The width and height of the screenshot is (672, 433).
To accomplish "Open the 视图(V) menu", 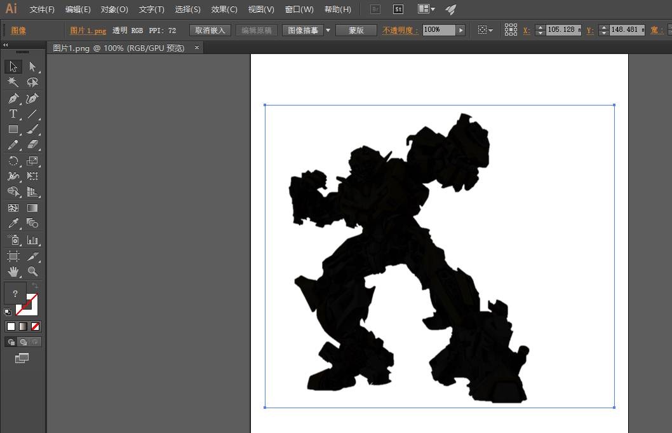I will point(261,10).
